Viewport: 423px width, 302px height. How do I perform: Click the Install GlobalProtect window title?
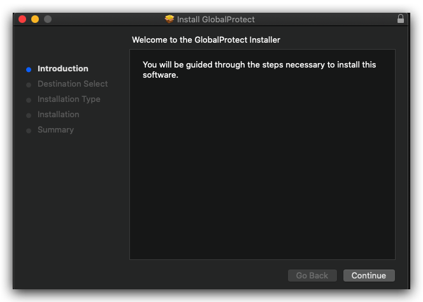pos(215,19)
